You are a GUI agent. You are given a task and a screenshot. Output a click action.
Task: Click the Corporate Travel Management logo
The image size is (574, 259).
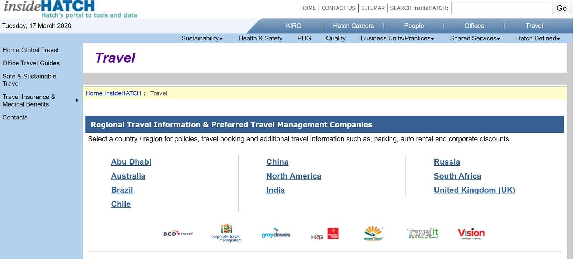click(x=226, y=233)
